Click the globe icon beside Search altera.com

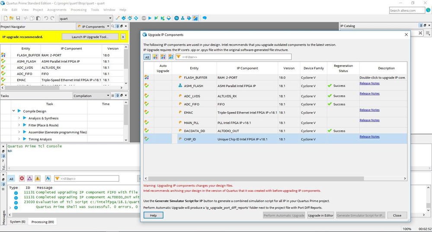[x=428, y=10]
